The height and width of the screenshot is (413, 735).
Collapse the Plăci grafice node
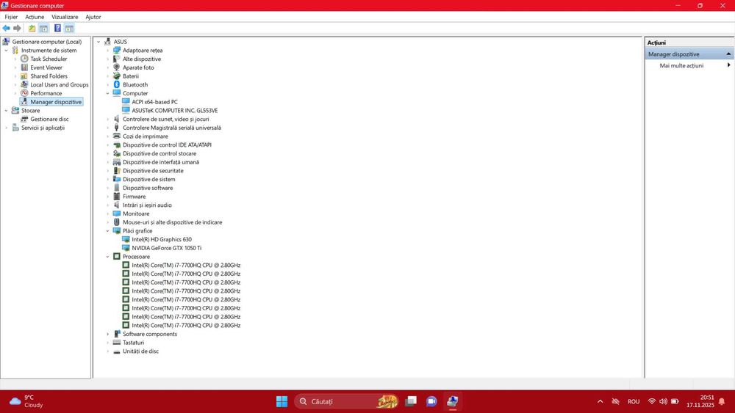[x=108, y=231]
